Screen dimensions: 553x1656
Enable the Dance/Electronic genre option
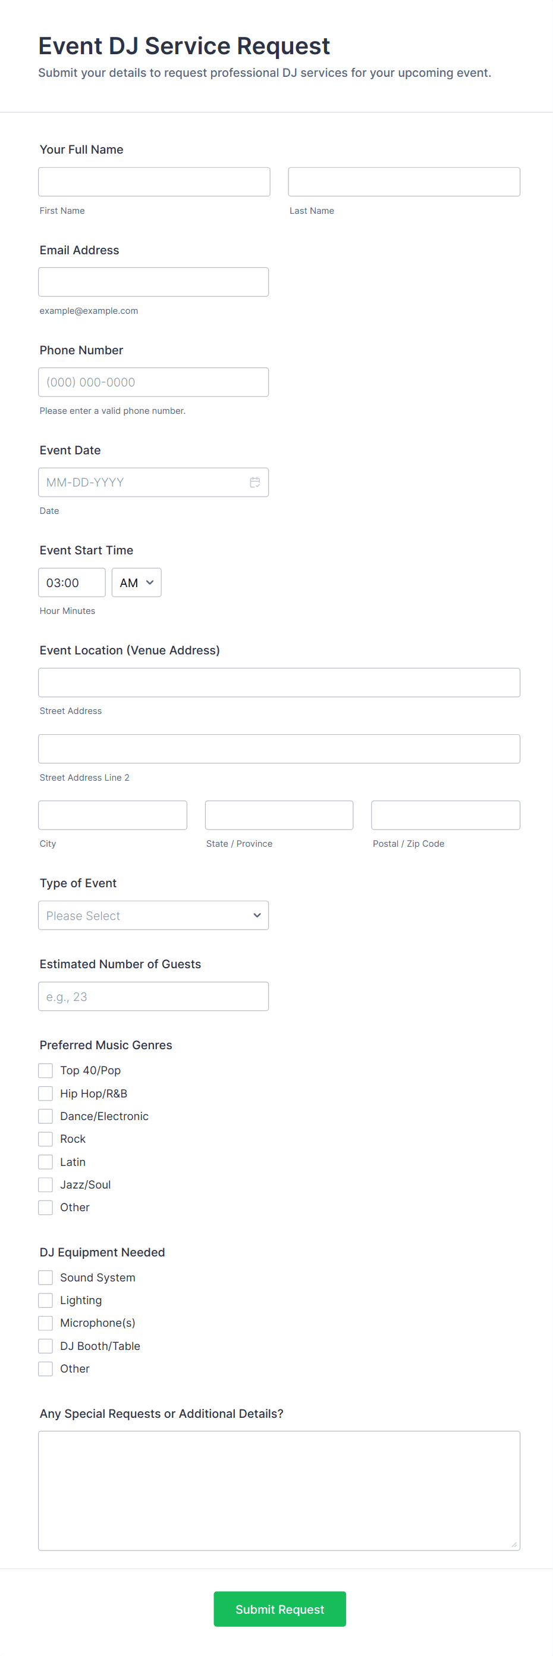(x=46, y=1116)
